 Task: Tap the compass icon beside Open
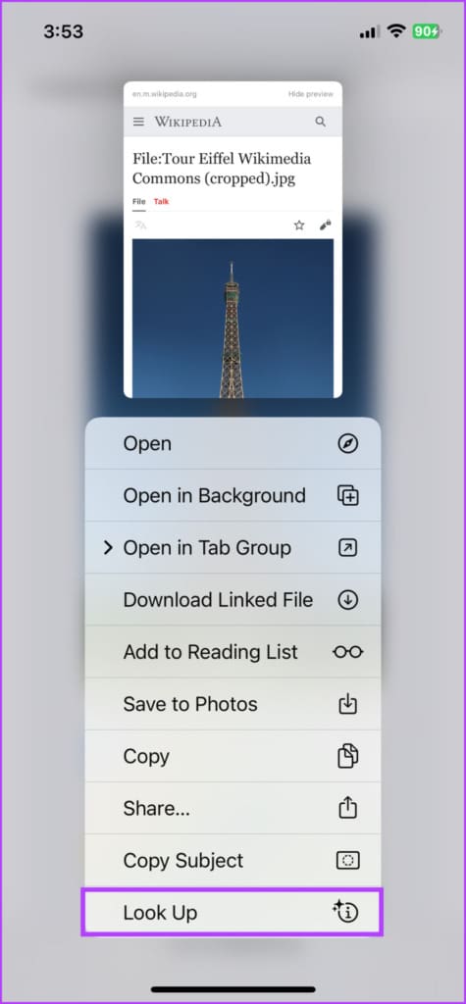tap(347, 444)
